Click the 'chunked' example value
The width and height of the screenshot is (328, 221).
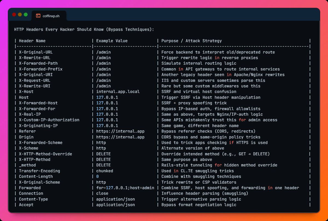(105, 171)
